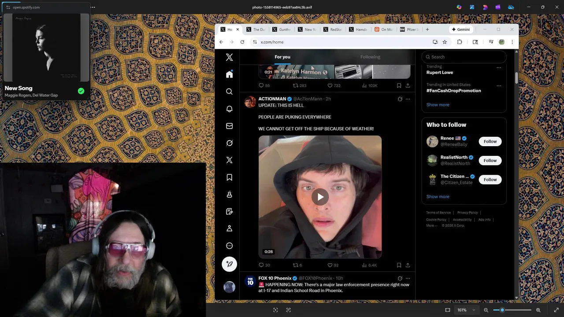This screenshot has width=564, height=317.
Task: Open the X logo in sidebar top
Action: tap(229, 57)
